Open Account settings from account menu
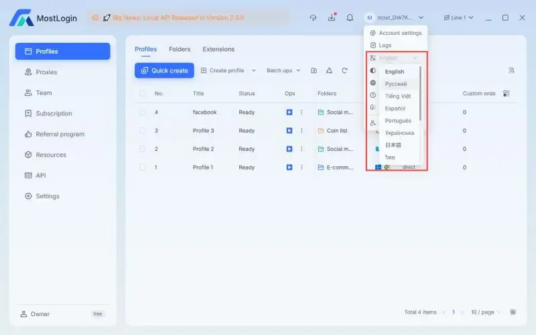This screenshot has width=536, height=335. pyautogui.click(x=396, y=33)
